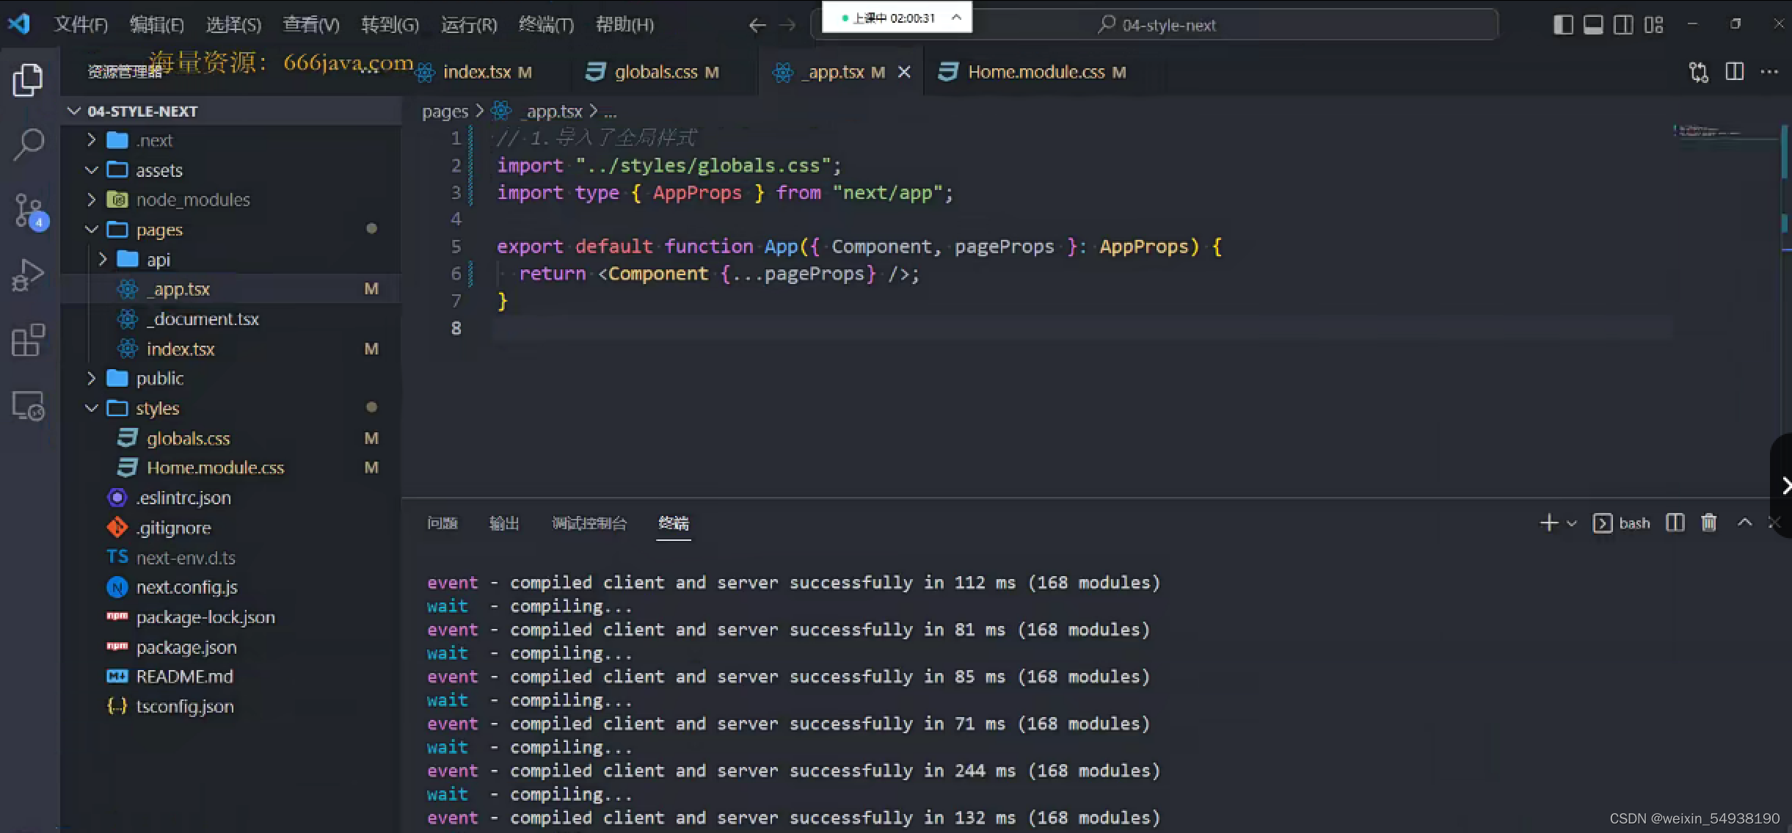This screenshot has width=1792, height=833.
Task: Open terminal launch profile dropdown arrow
Action: 1571,523
